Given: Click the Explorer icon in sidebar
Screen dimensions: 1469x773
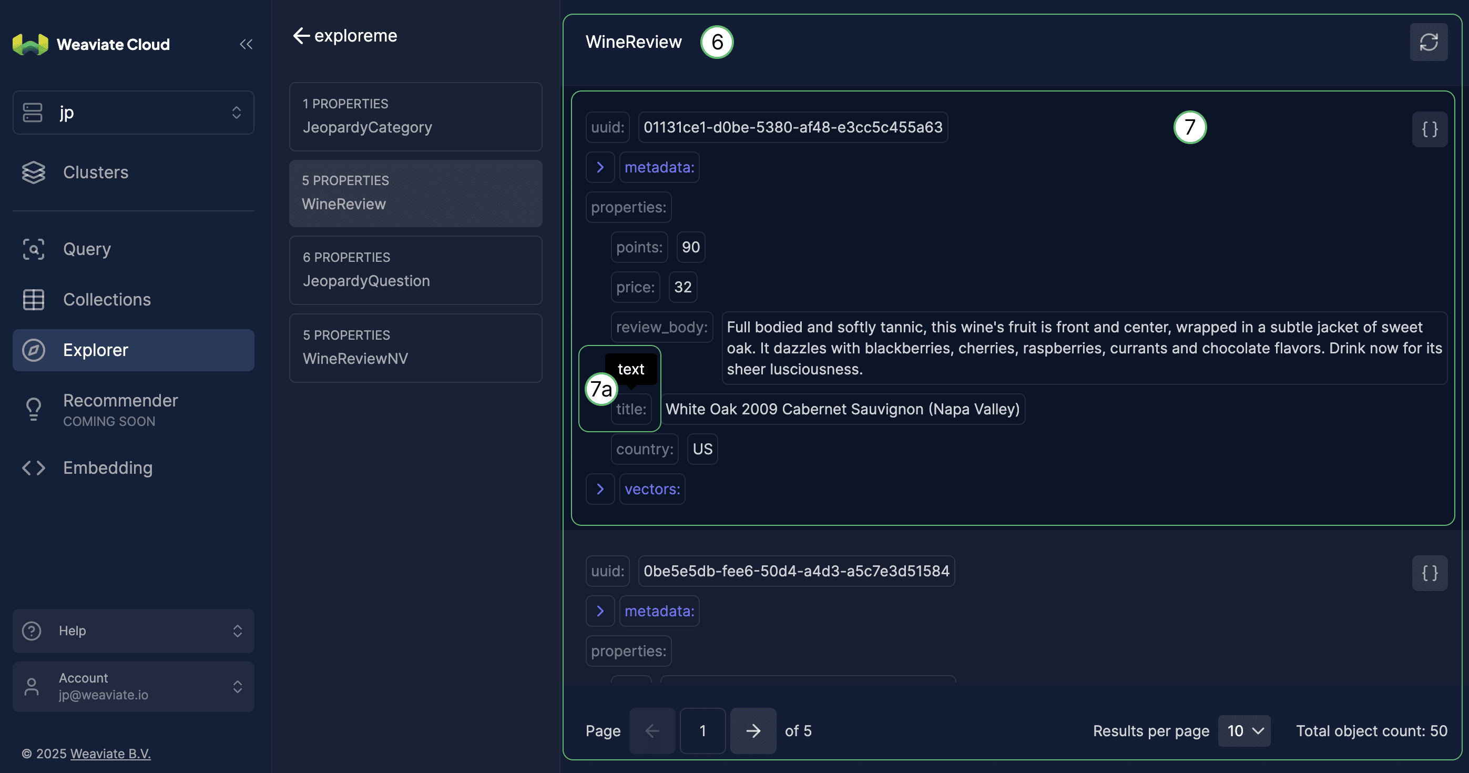Looking at the screenshot, I should (34, 348).
